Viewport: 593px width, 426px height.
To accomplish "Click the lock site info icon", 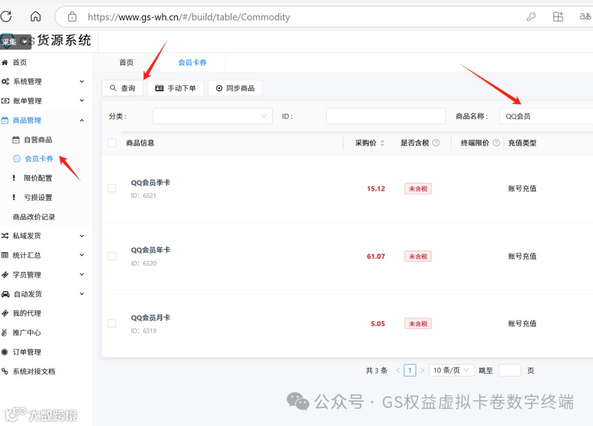I will (72, 16).
